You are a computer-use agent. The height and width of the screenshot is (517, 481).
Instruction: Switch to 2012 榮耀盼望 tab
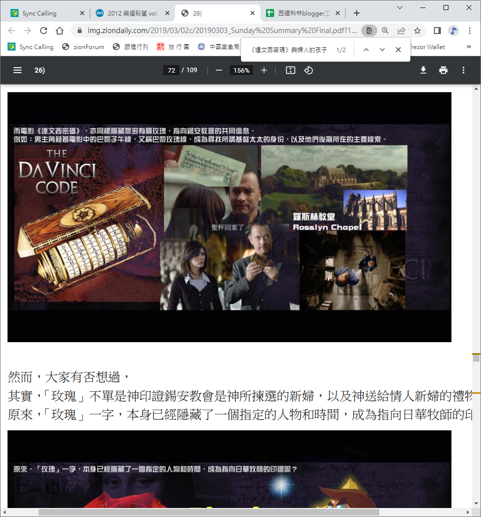[133, 13]
